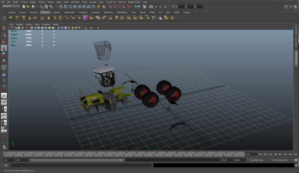The height and width of the screenshot is (173, 299).
Task: Click the polygon sphere shelf icon
Action: 11,18
